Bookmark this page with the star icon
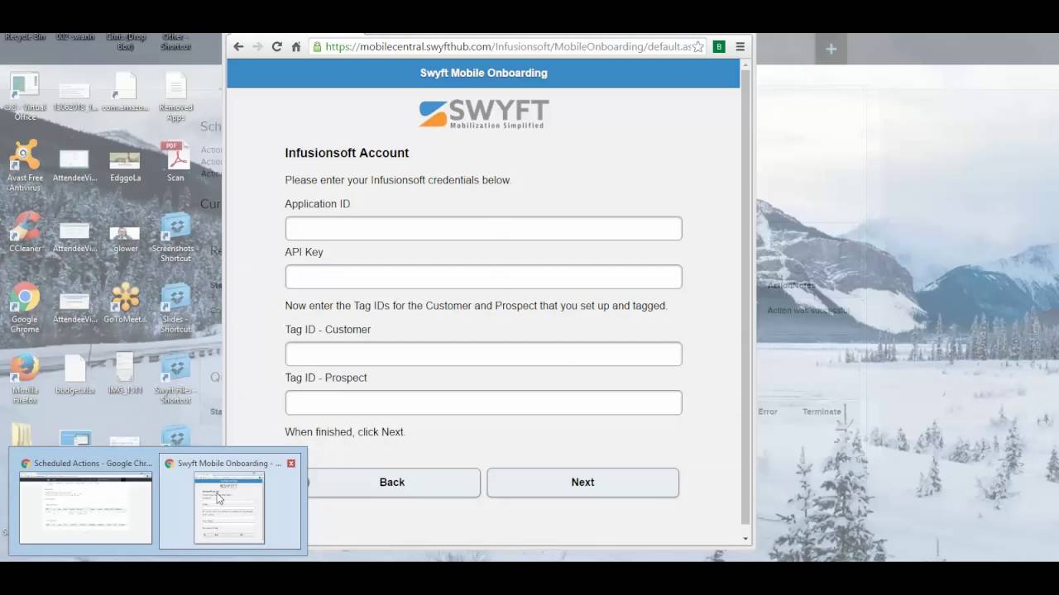This screenshot has height=595, width=1059. coord(699,47)
